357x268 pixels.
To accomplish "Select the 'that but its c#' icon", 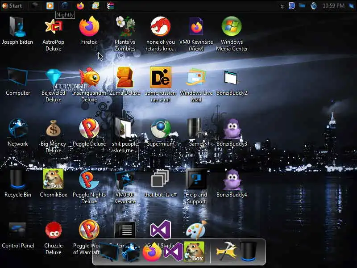I will (160, 179).
